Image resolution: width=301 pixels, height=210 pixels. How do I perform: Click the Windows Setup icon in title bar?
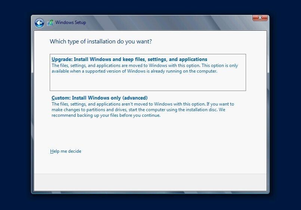click(50, 23)
